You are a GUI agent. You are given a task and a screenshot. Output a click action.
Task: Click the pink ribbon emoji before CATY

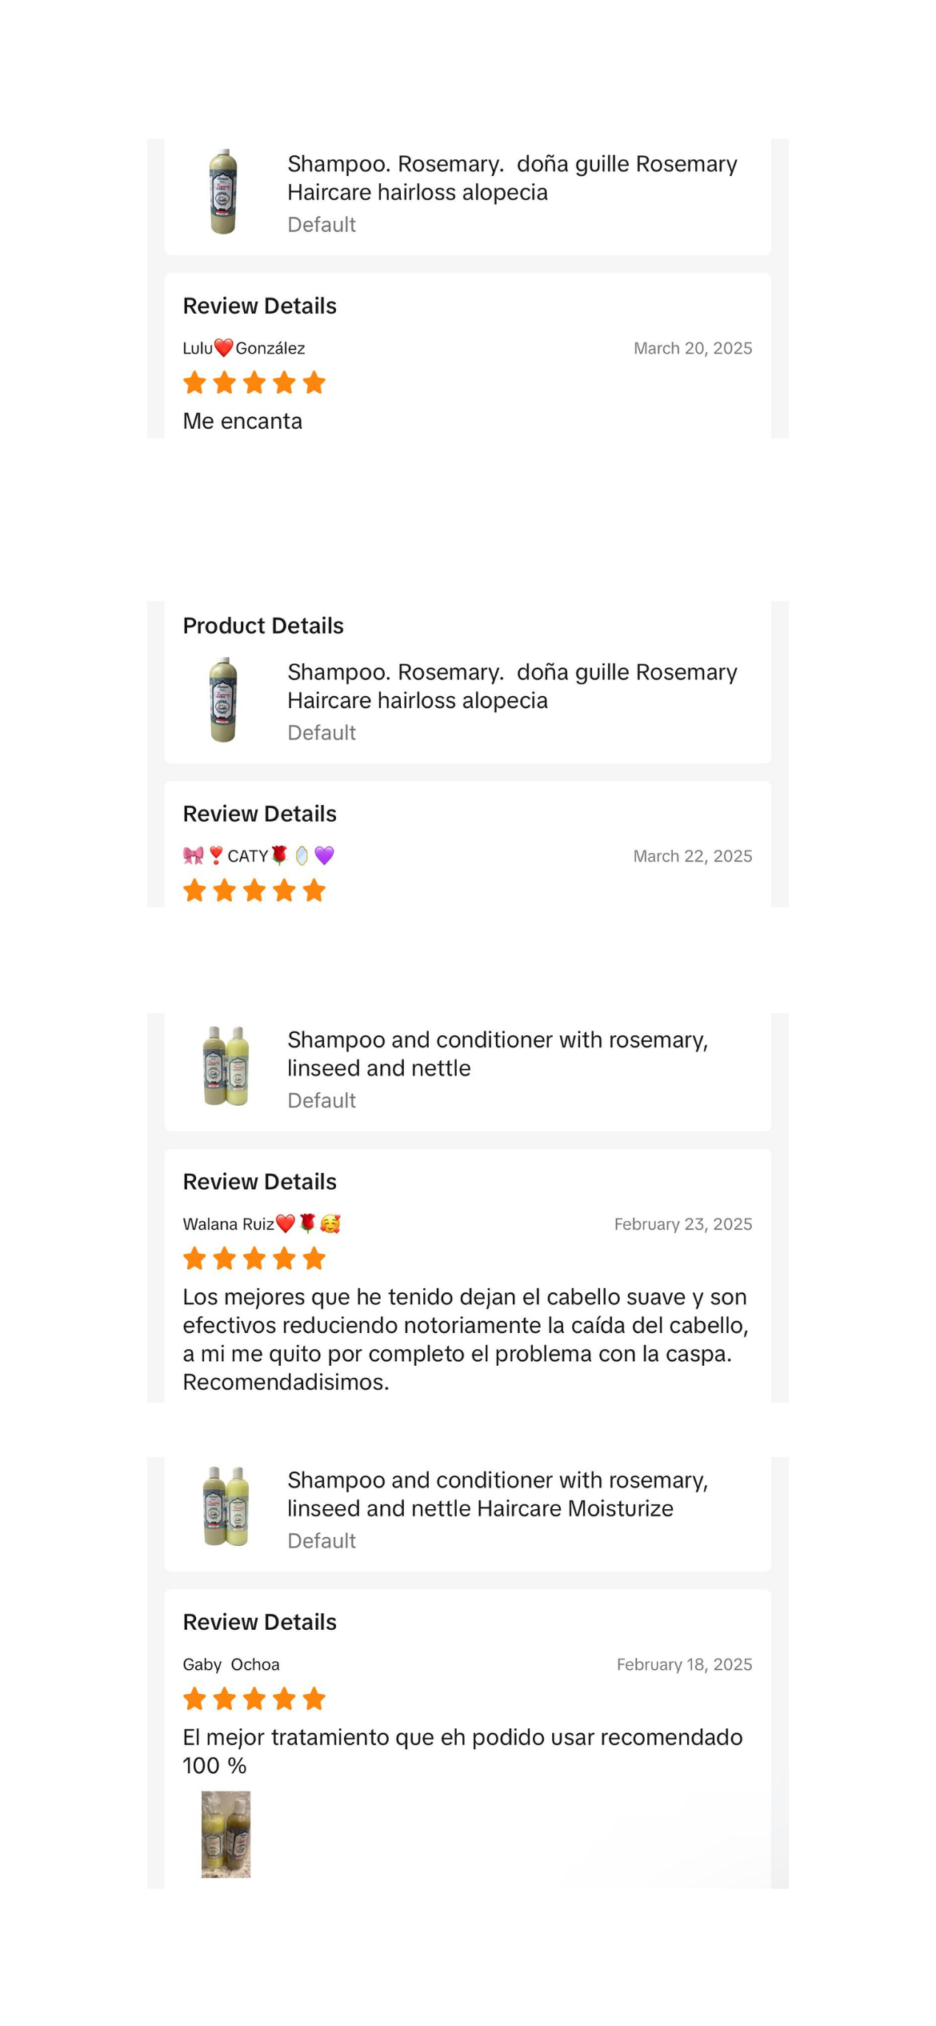click(x=194, y=856)
